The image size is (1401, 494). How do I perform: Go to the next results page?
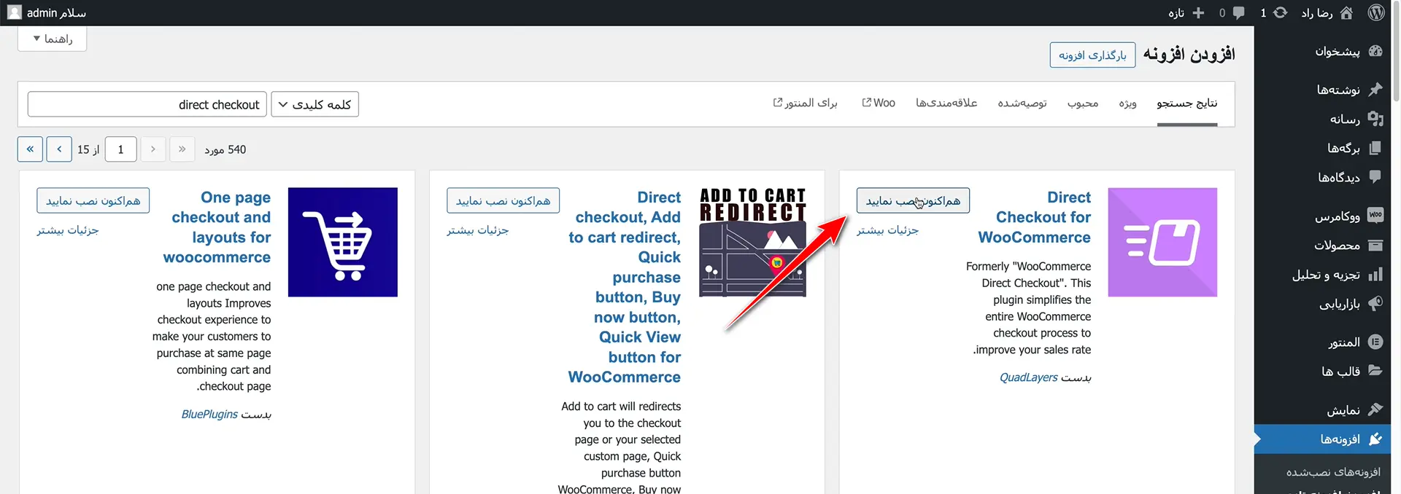pos(59,149)
